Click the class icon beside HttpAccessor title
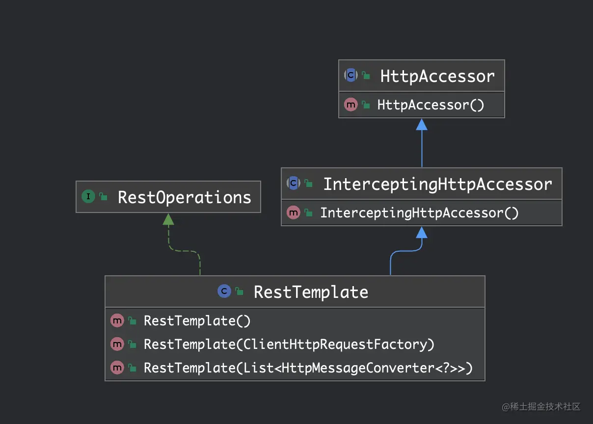 [x=351, y=75]
